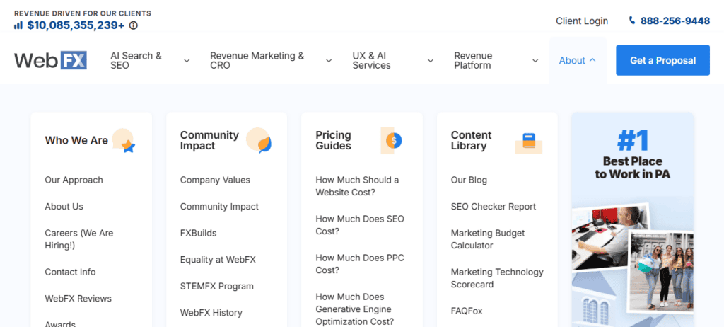The height and width of the screenshot is (327, 724).
Task: Click the Get a Proposal button
Action: click(x=662, y=60)
